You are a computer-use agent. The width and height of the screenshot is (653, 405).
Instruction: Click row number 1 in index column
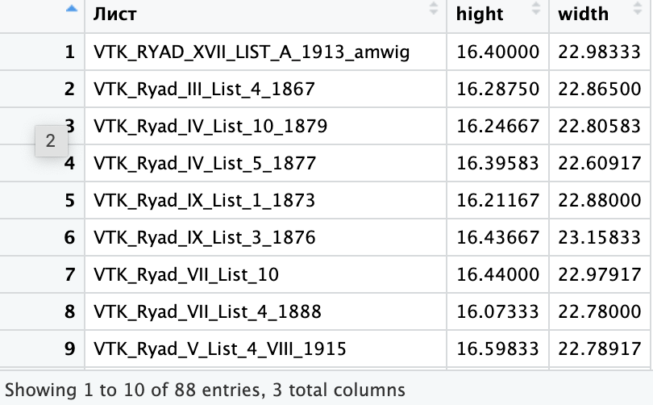69,52
